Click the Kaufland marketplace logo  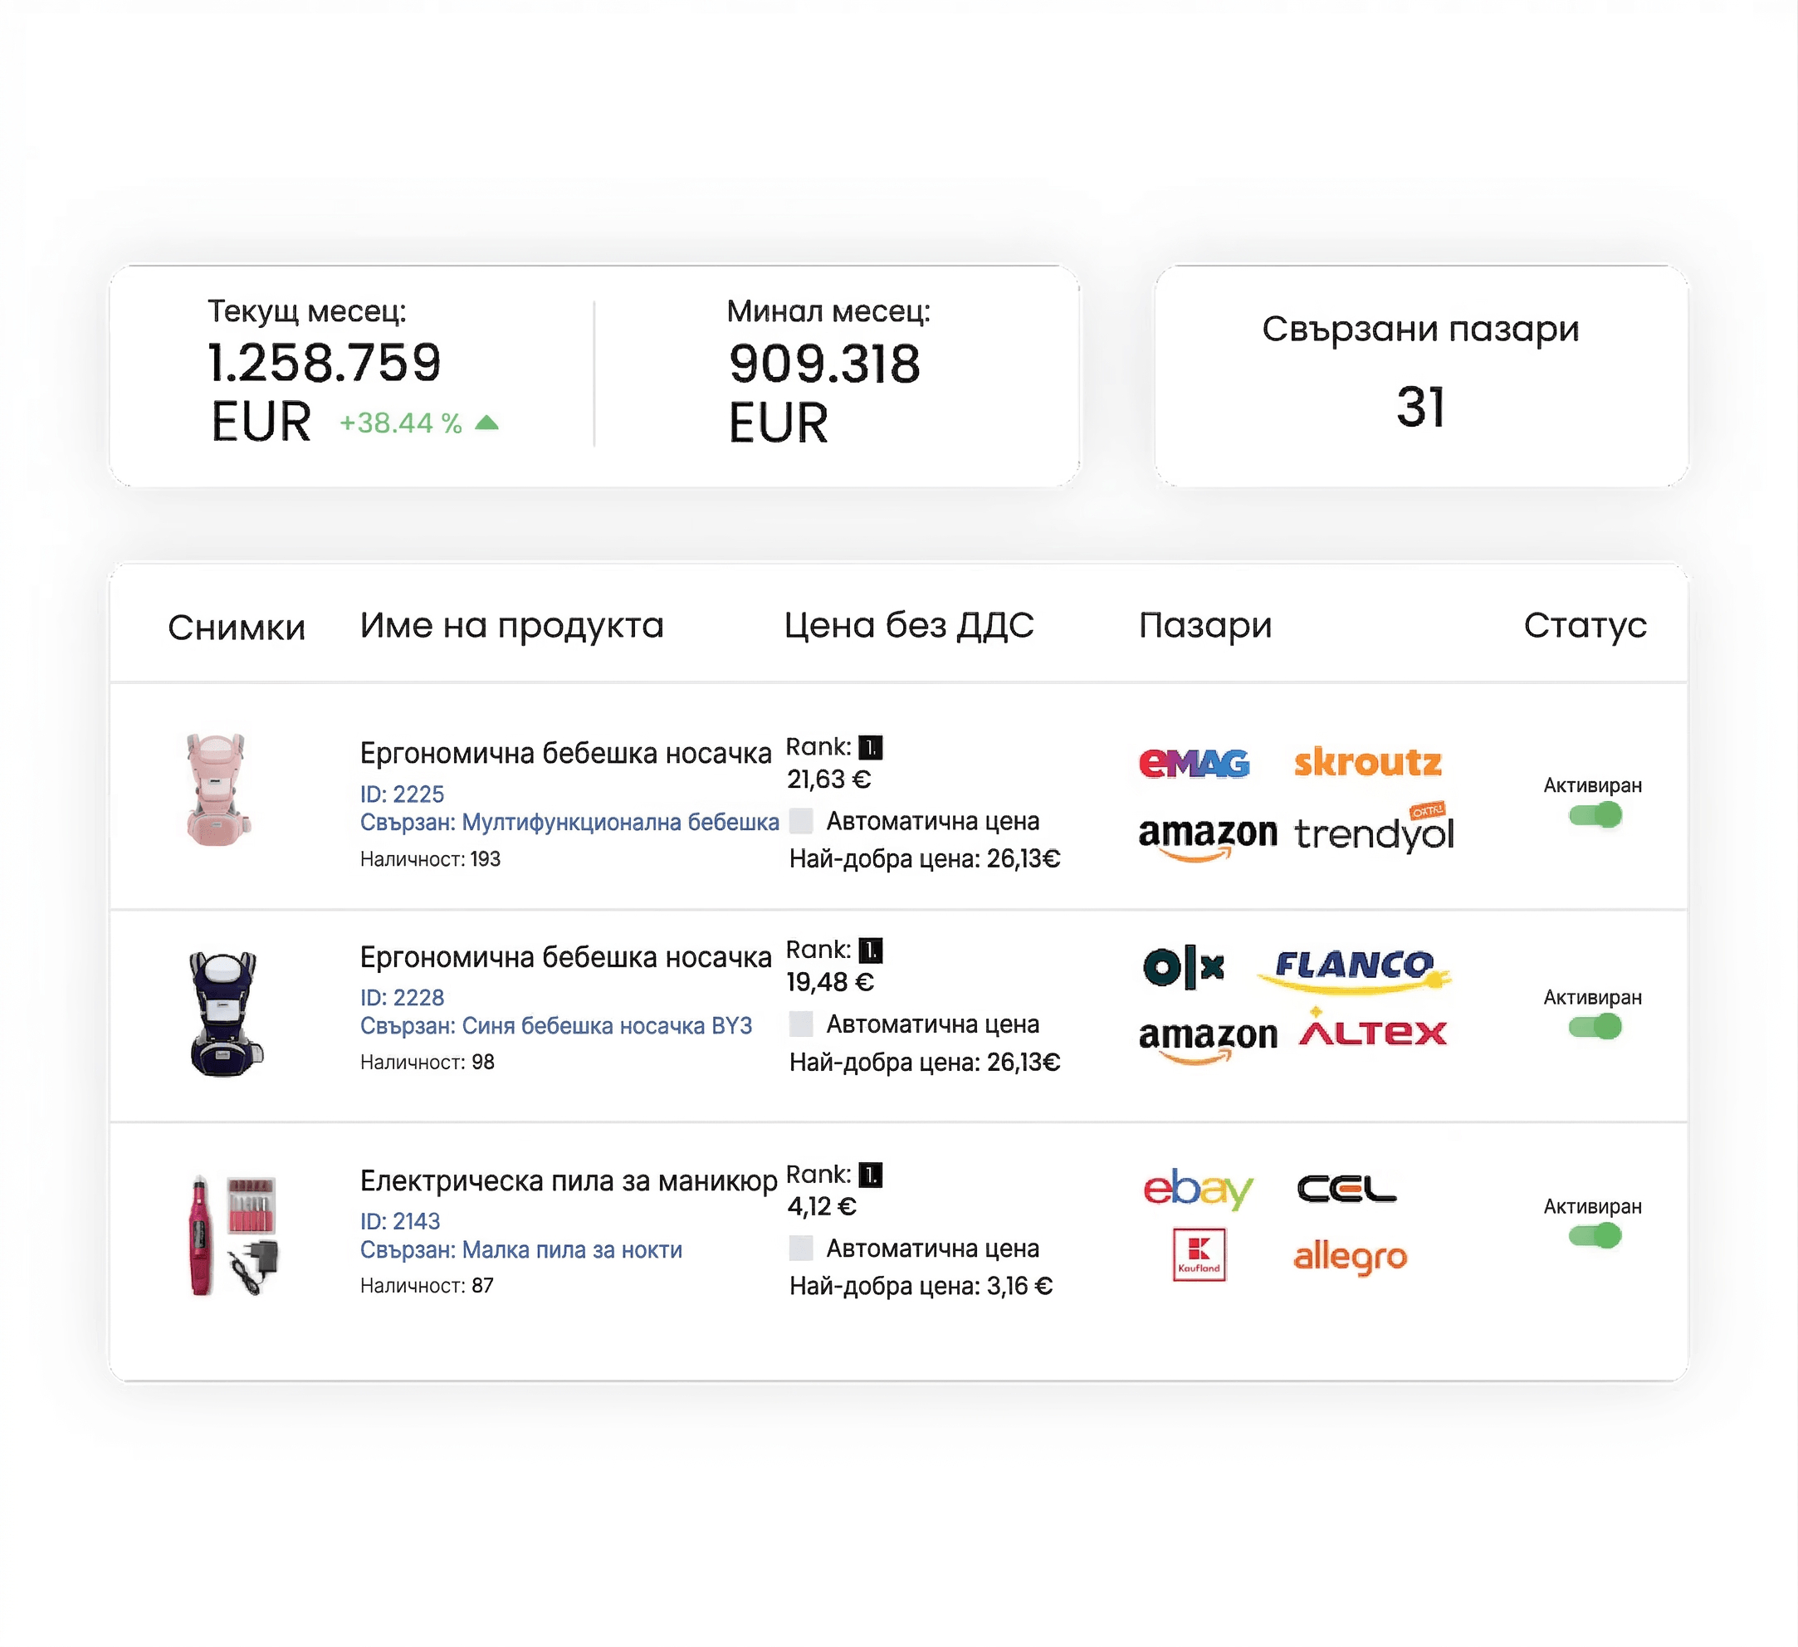tap(1199, 1254)
